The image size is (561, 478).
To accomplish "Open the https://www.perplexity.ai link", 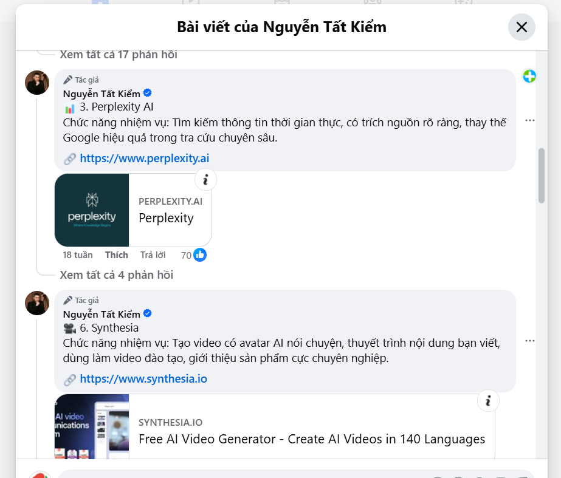I will tap(145, 159).
